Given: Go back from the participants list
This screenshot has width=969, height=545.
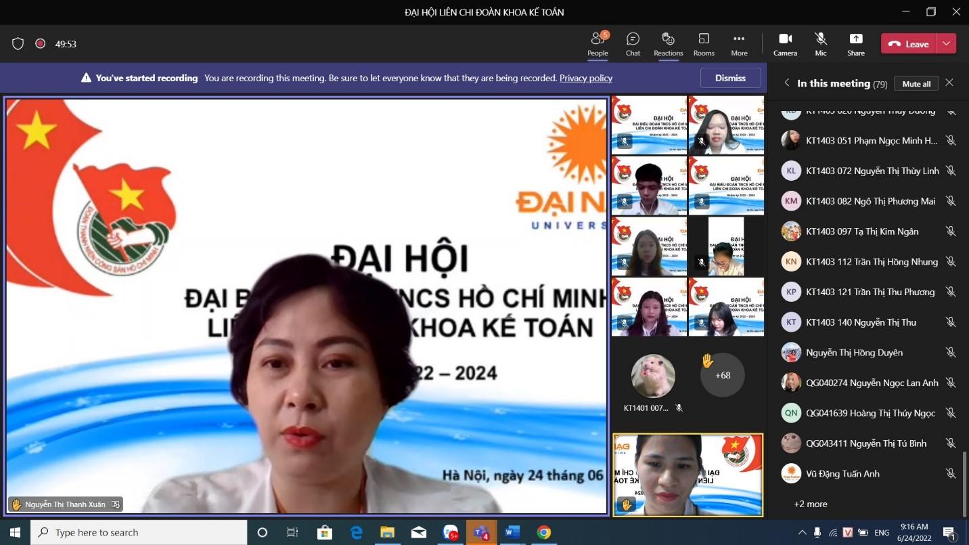Looking at the screenshot, I should [x=786, y=83].
